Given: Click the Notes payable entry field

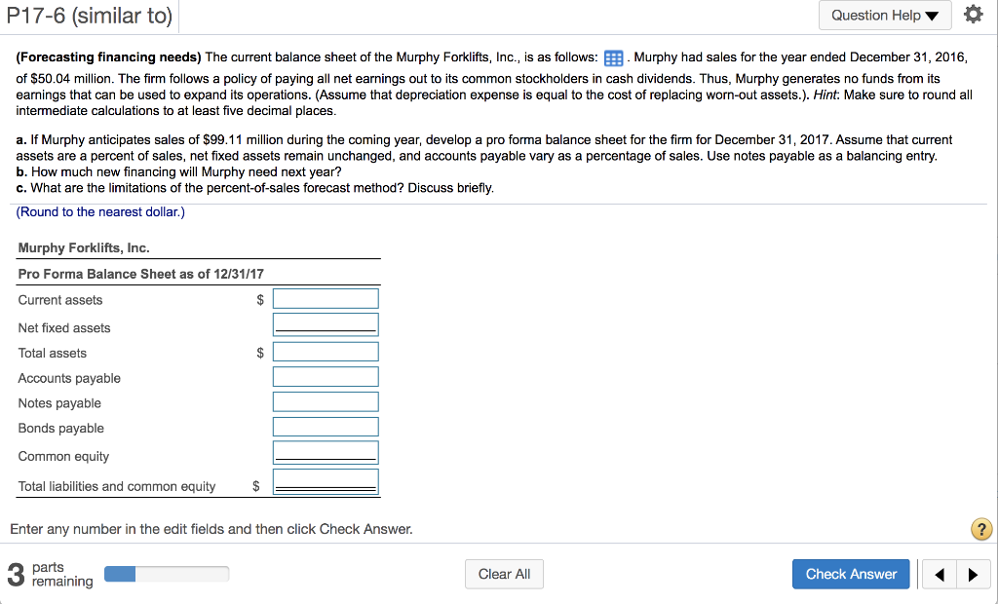Looking at the screenshot, I should [x=326, y=400].
